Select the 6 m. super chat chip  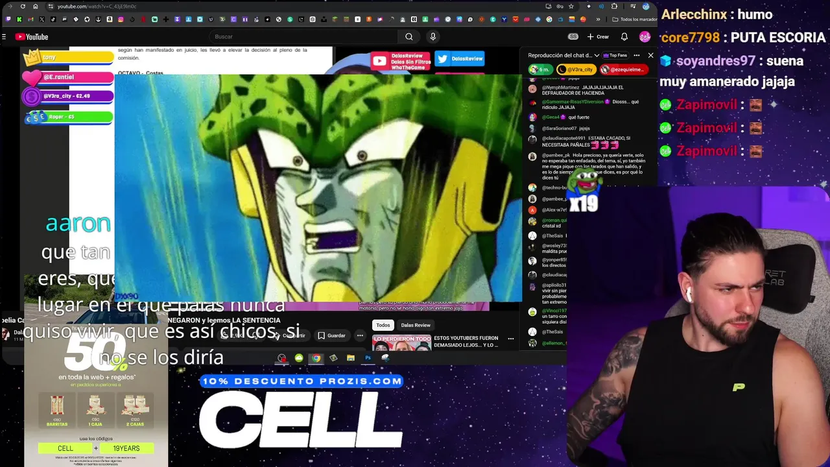541,69
